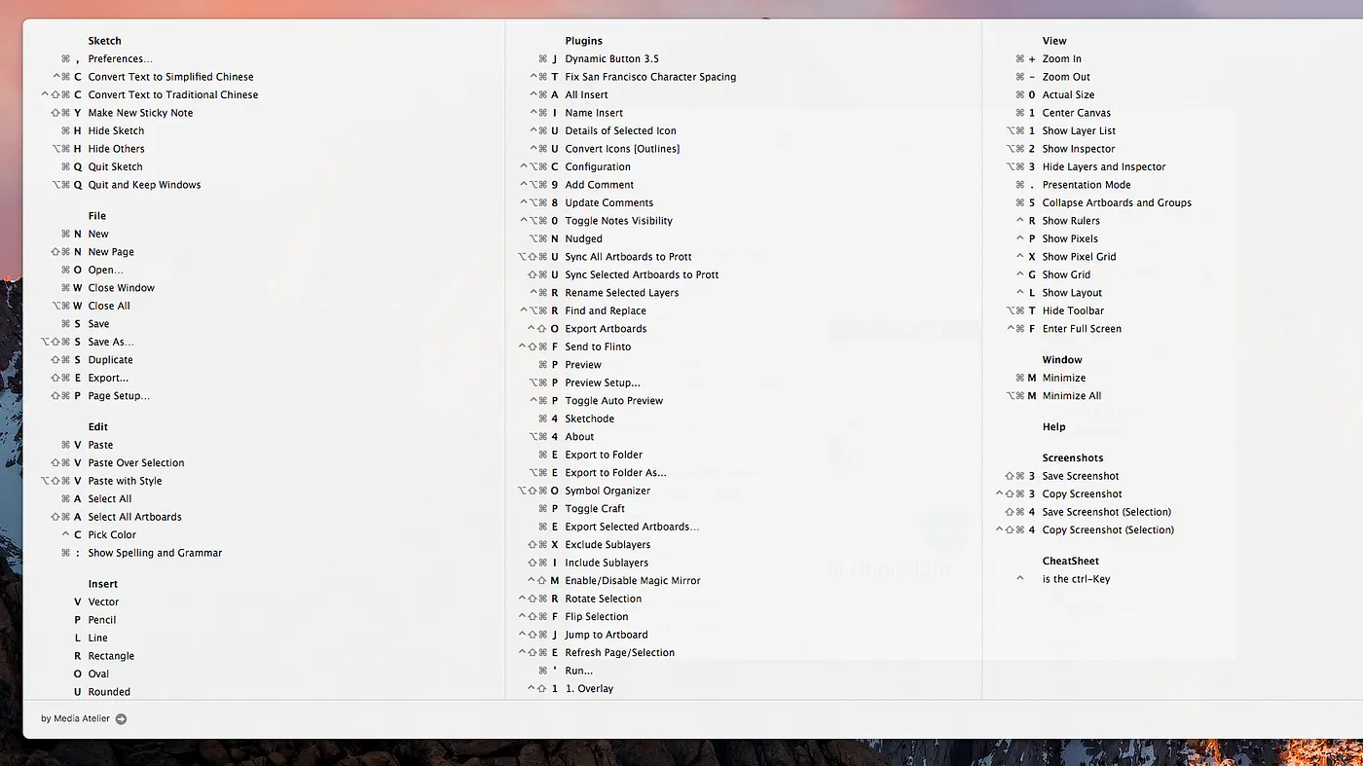Select Zoom In under View
Screen dimensions: 1363x766
(x=1061, y=59)
